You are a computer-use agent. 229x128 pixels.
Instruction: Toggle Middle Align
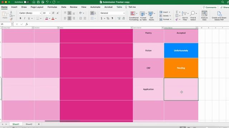(69, 13)
